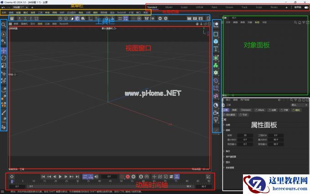The width and height of the screenshot is (310, 194).
Task: Toggle Y axis lock
Action: 25,18
